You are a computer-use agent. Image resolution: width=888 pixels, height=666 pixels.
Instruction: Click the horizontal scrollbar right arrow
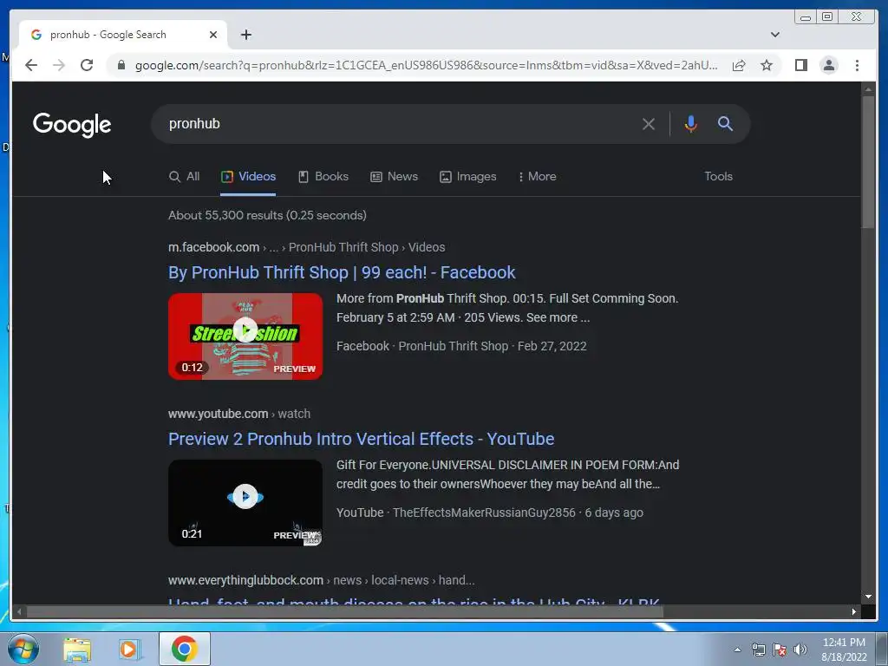[x=854, y=611]
